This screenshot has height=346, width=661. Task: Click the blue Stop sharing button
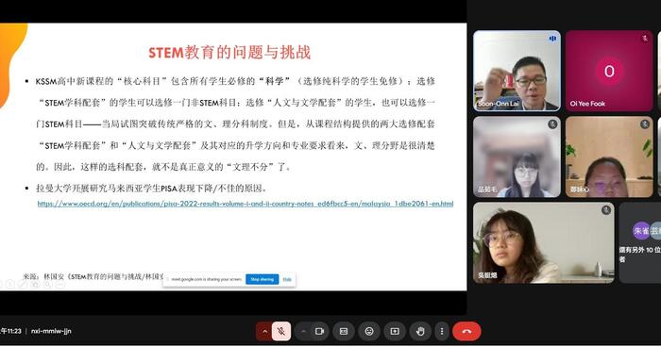(x=263, y=279)
